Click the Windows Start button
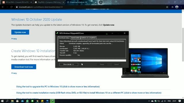This screenshot has height=103, width=184. (x=2, y=101)
